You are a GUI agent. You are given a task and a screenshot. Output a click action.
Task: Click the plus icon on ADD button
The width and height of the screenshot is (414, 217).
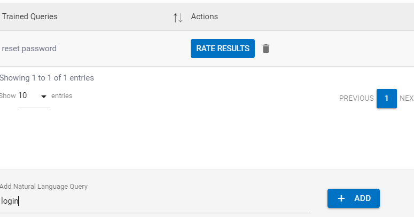341,198
